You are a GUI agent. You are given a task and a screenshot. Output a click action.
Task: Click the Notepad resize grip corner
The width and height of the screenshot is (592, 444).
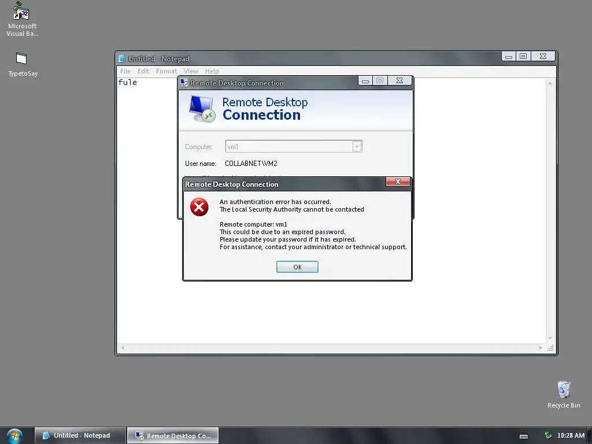click(550, 348)
